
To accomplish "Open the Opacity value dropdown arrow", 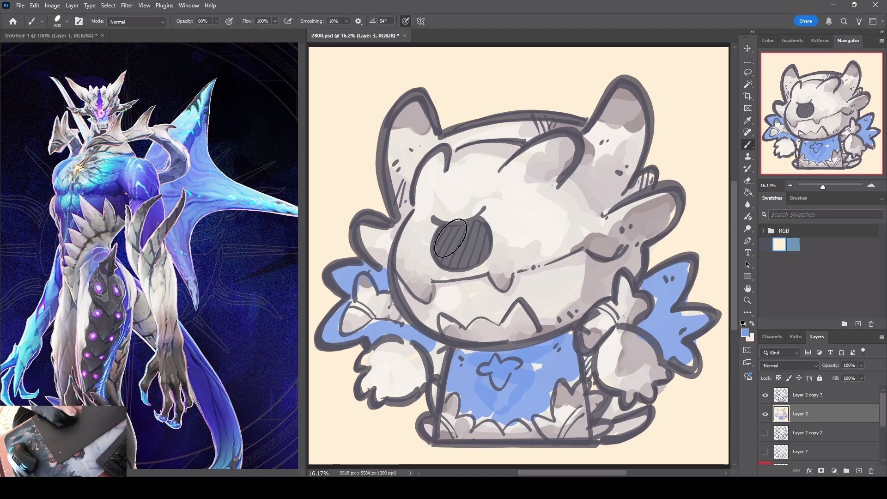I will point(216,21).
